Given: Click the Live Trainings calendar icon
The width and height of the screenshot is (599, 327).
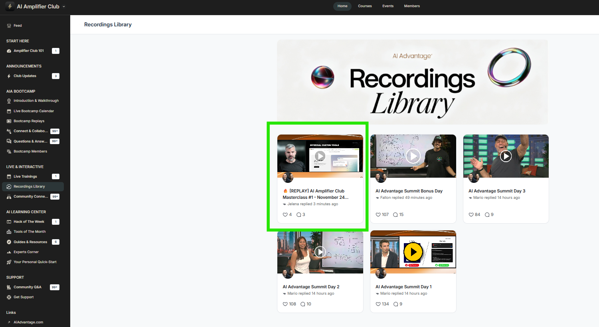Looking at the screenshot, I should click(9, 176).
